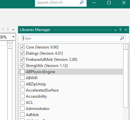The width and height of the screenshot is (130, 120).
Task: Select the 'ABZipUnzip' library name
Action: tap(36, 84)
